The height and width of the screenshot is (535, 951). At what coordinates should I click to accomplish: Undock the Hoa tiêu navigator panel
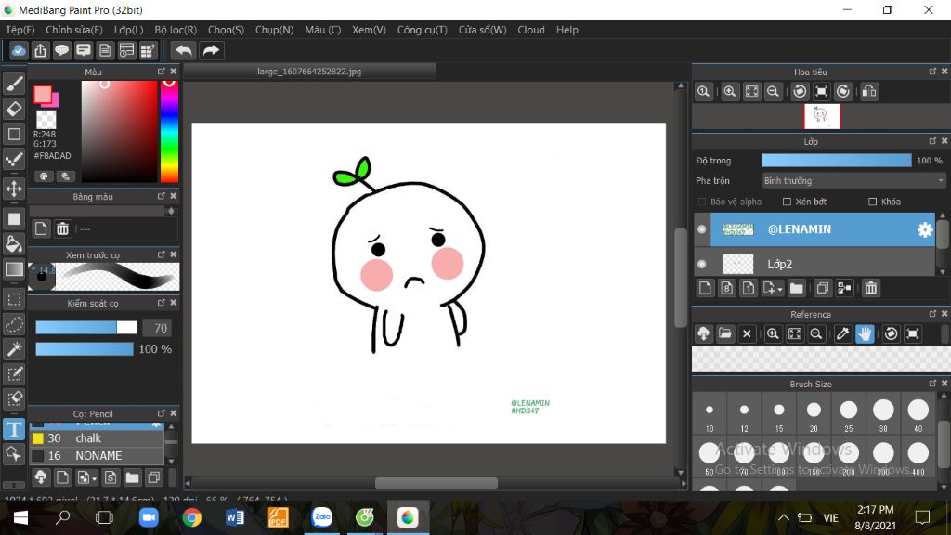pos(932,71)
